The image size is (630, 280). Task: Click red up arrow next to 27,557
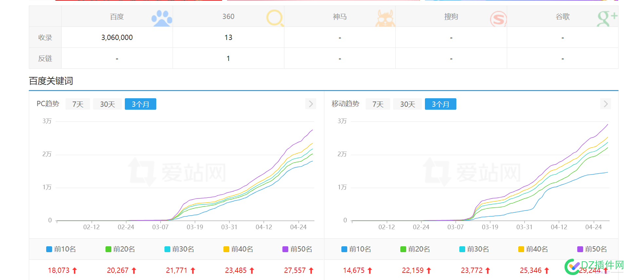311,271
